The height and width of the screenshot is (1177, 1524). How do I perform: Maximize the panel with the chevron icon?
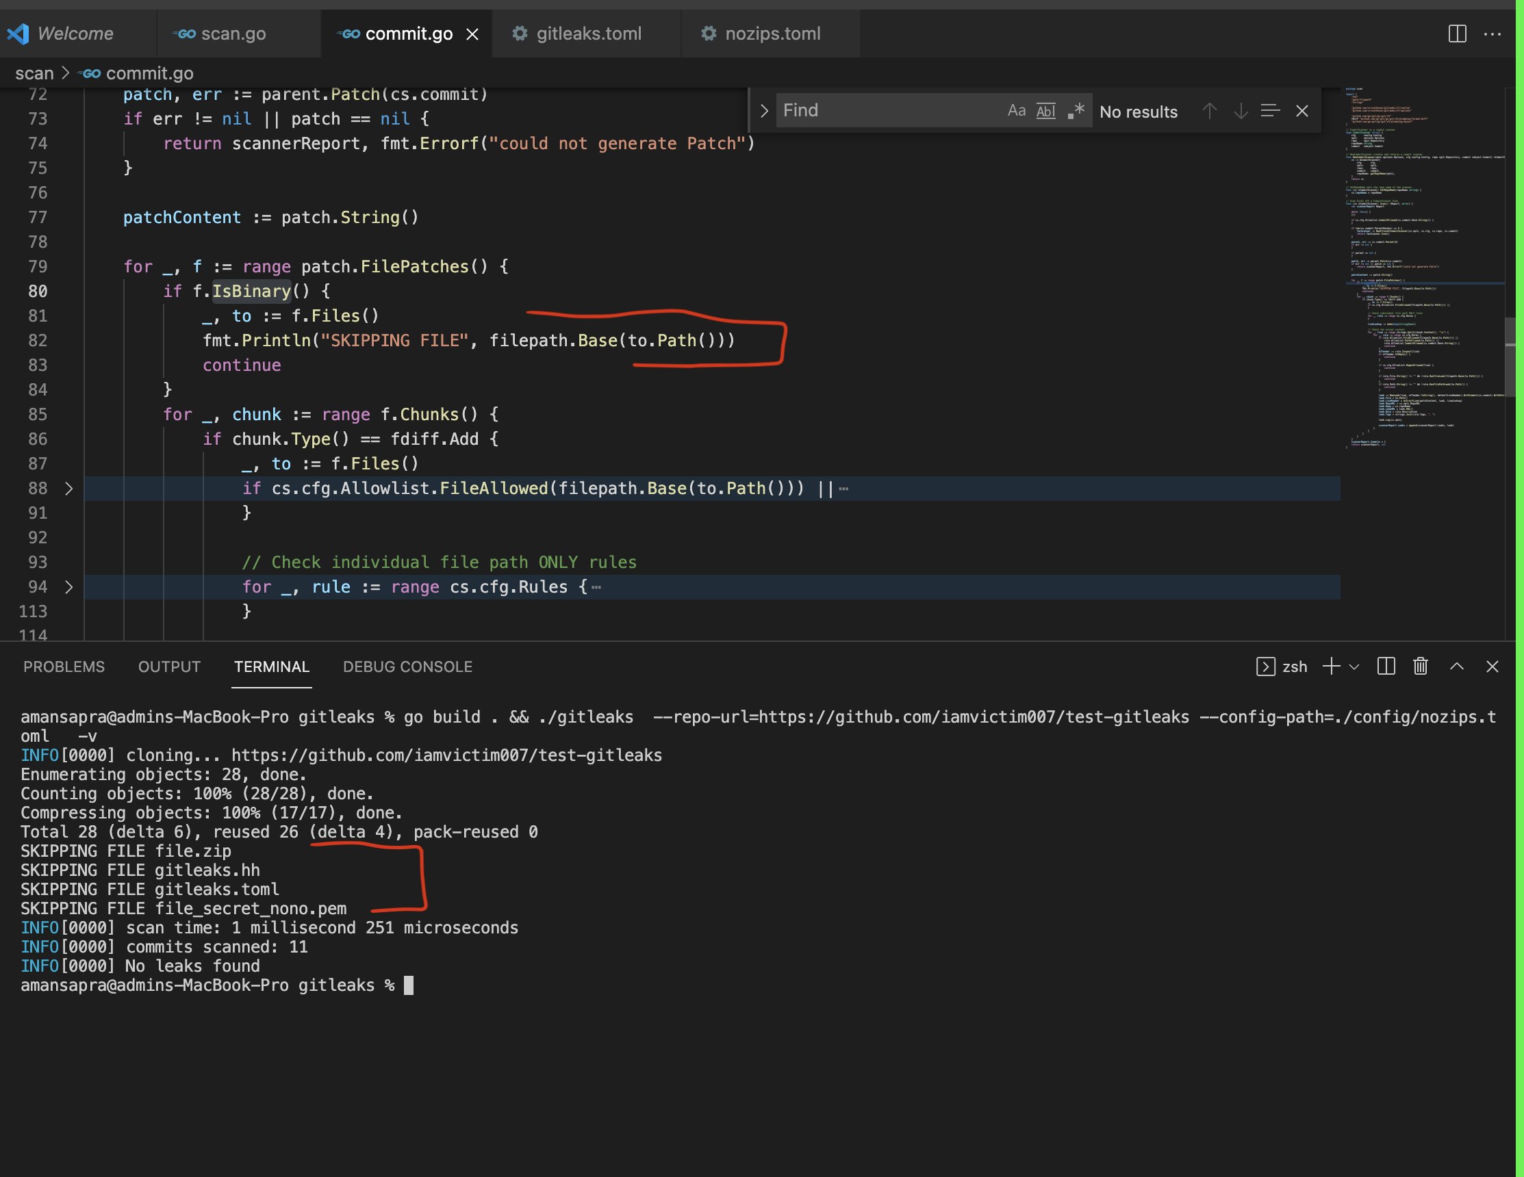1457,667
